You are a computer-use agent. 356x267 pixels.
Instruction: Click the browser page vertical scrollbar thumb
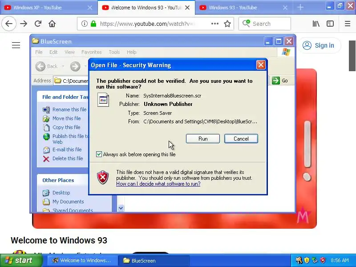pyautogui.click(x=352, y=56)
